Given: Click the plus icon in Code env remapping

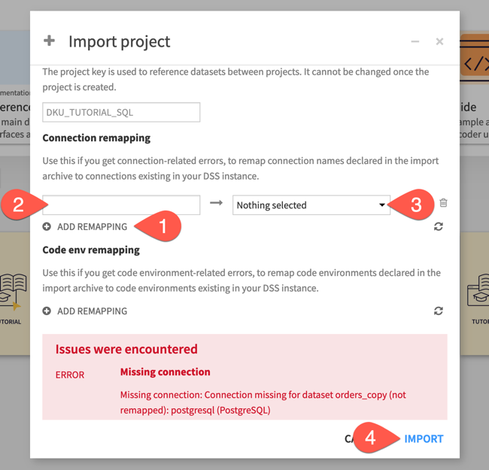Looking at the screenshot, I should (47, 311).
